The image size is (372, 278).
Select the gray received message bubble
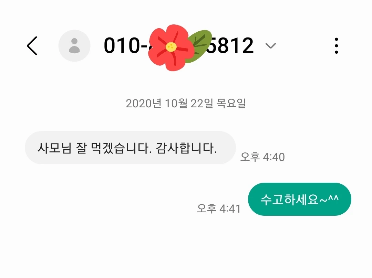[x=130, y=148]
